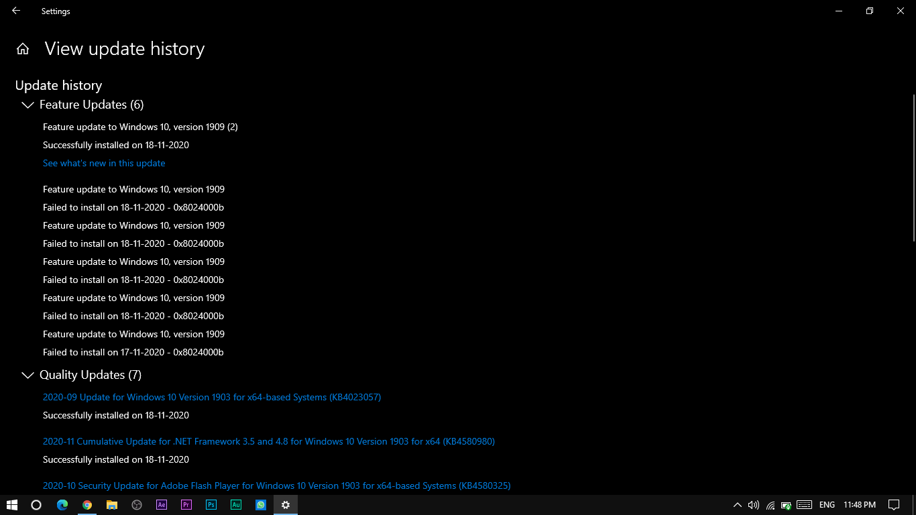916x515 pixels.
Task: Open the KB4023057 update link
Action: pos(212,397)
